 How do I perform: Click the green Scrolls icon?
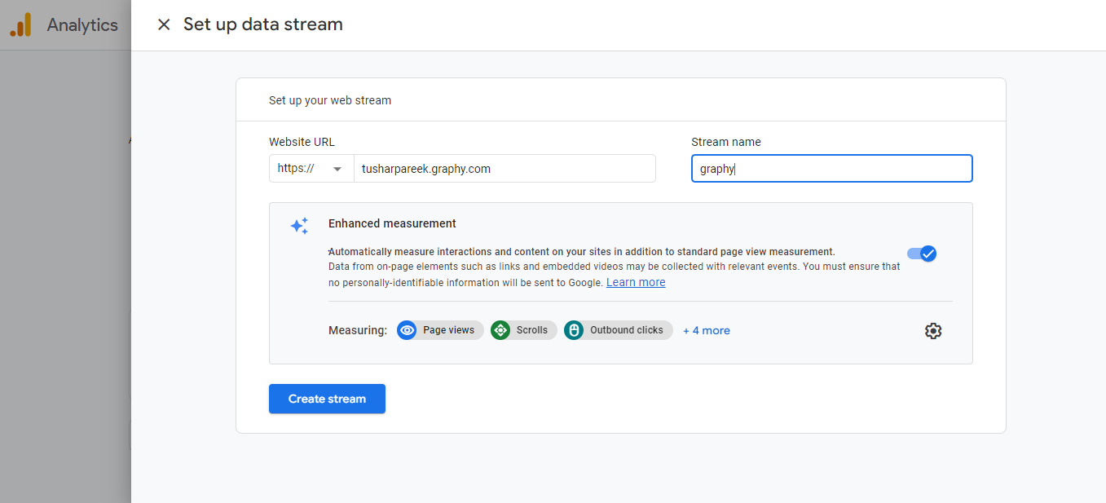click(500, 330)
